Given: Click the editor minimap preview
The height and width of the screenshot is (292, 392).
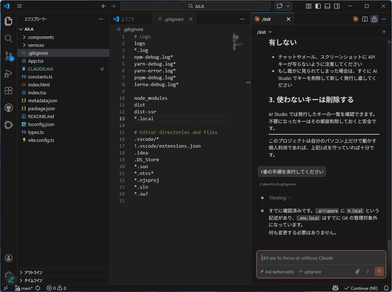Looking at the screenshot, I should coord(238,42).
